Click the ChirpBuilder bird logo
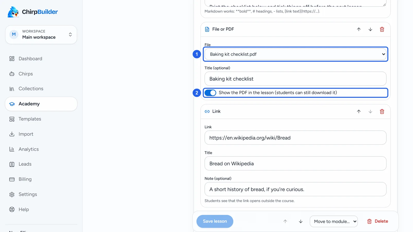 coord(13,12)
